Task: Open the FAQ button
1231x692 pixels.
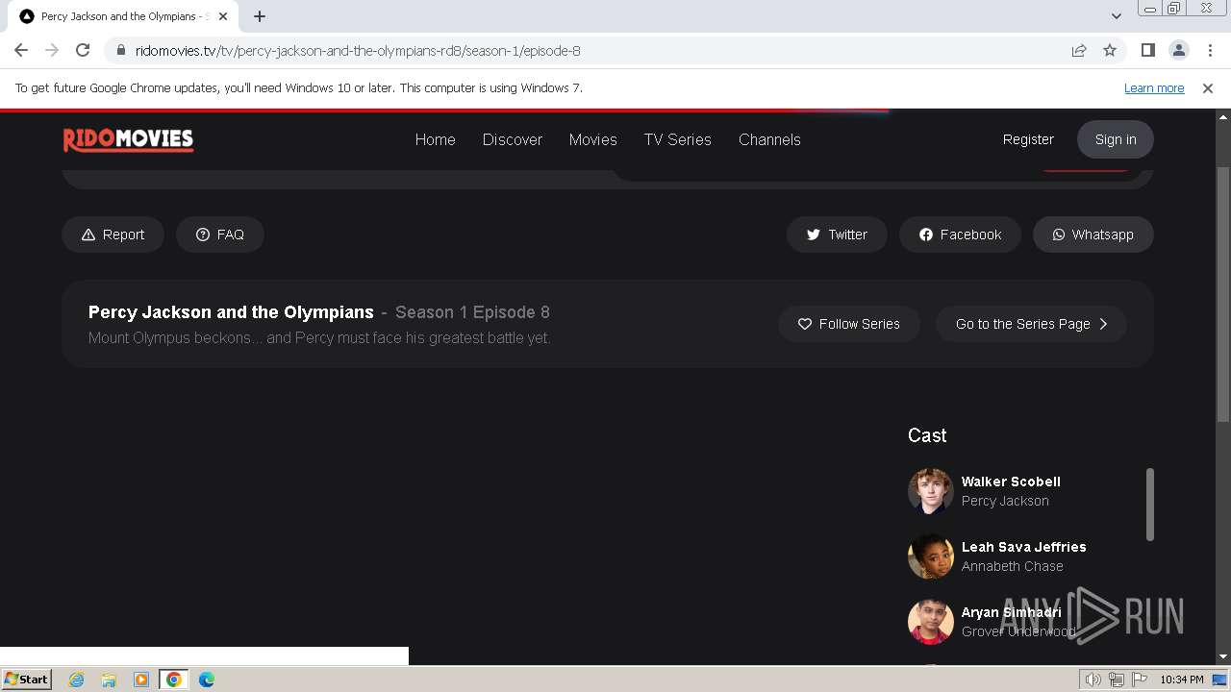Action: (x=220, y=235)
